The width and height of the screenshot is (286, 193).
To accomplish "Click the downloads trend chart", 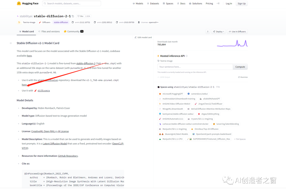I will (232, 43).
